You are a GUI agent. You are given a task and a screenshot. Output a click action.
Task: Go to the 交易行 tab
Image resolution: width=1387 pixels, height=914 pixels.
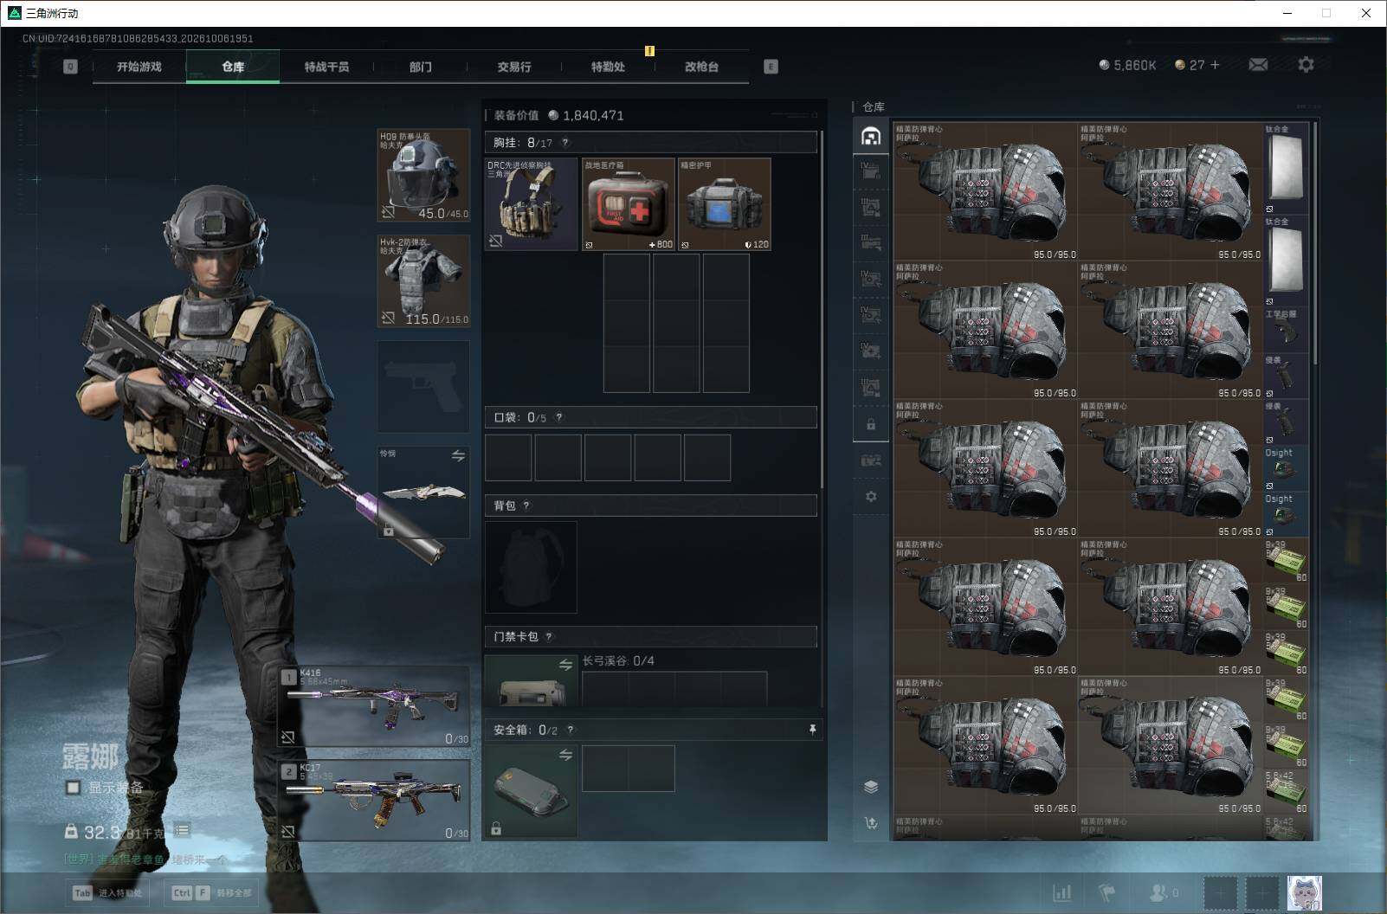(514, 67)
